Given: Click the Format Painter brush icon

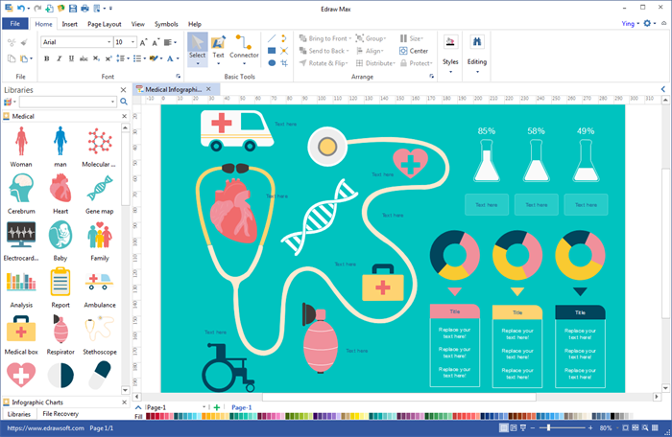Looking at the screenshot, I should 24,42.
